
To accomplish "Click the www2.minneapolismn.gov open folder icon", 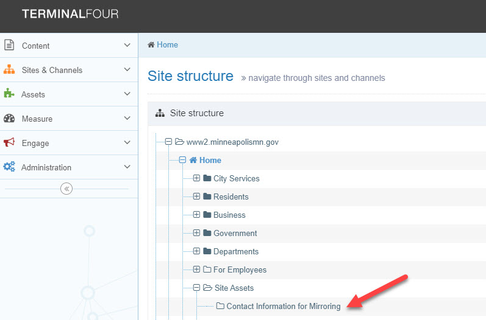I will (x=179, y=142).
